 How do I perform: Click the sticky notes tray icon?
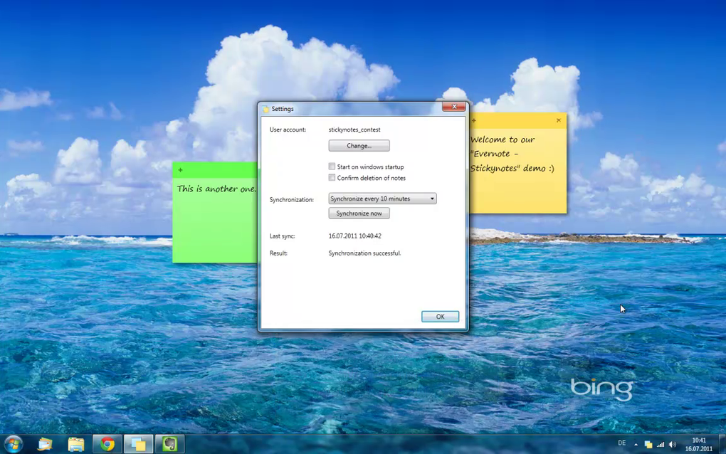pos(648,444)
